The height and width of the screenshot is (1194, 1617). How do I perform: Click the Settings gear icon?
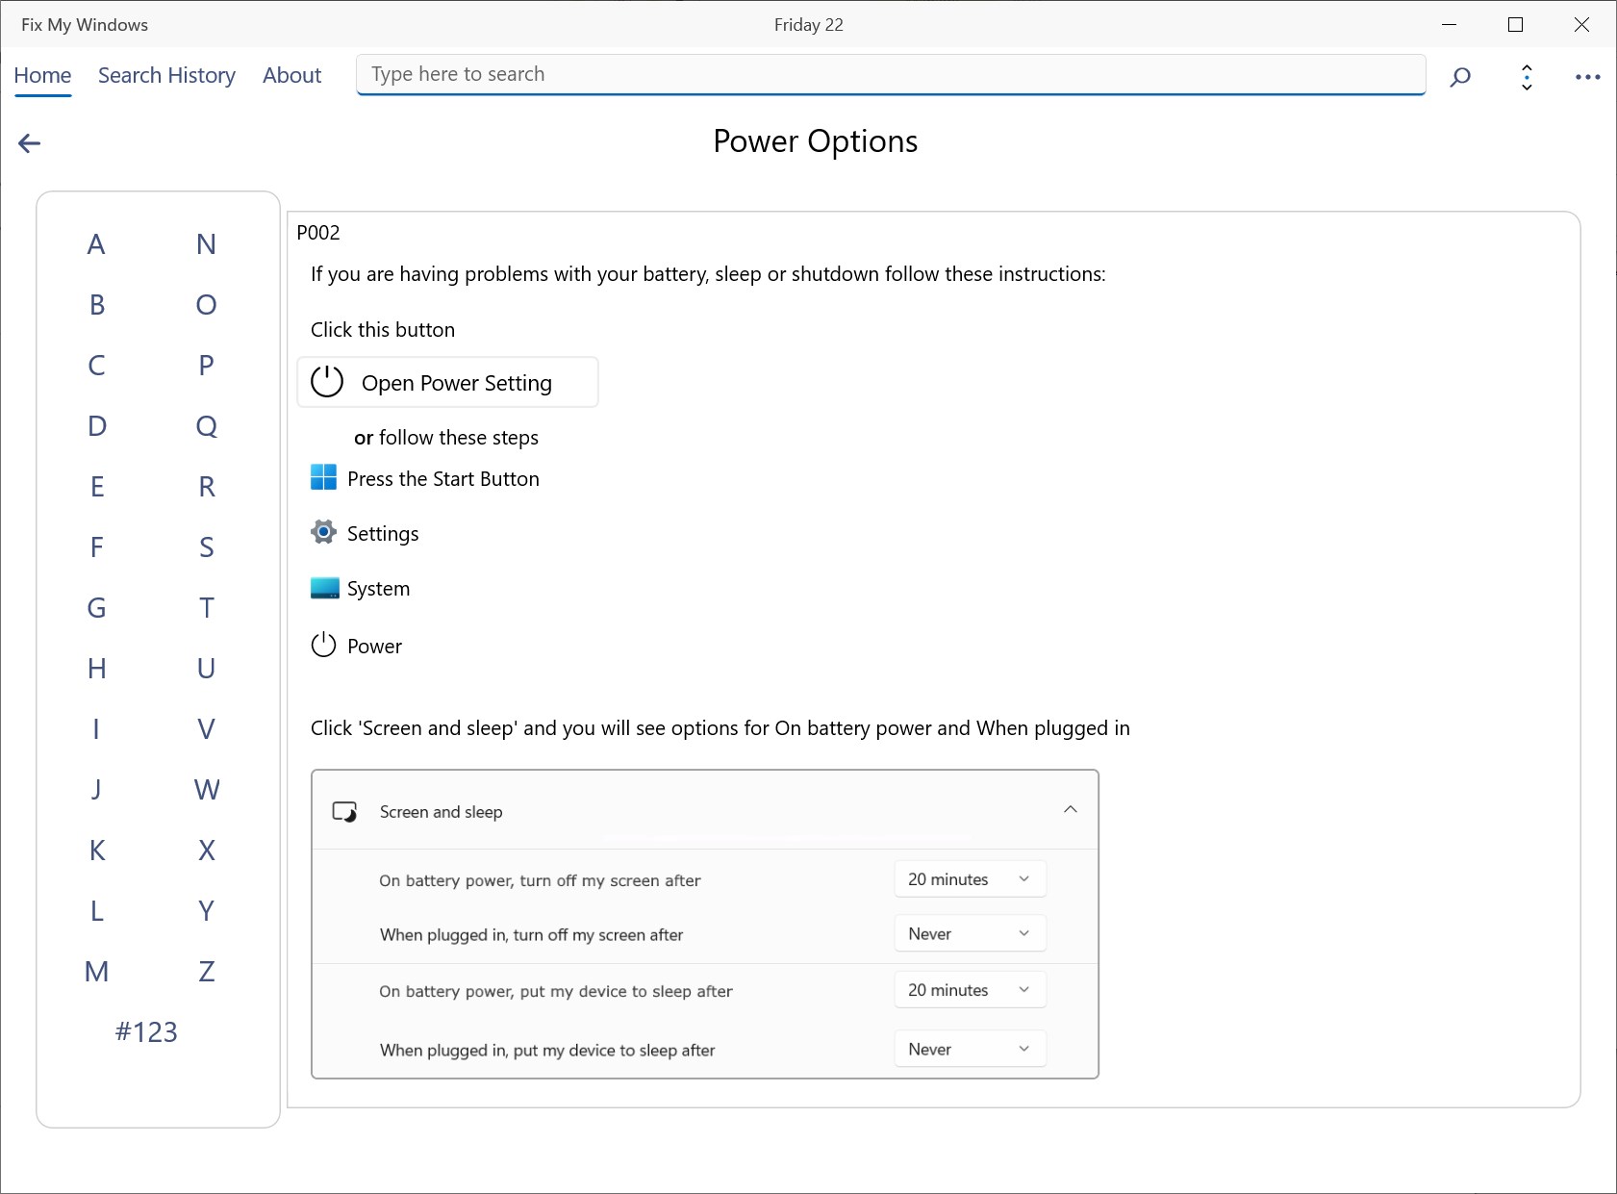click(x=324, y=532)
